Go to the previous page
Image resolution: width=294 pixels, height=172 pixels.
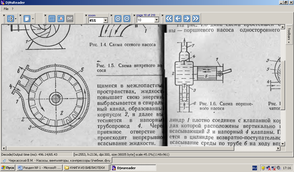pos(178,19)
